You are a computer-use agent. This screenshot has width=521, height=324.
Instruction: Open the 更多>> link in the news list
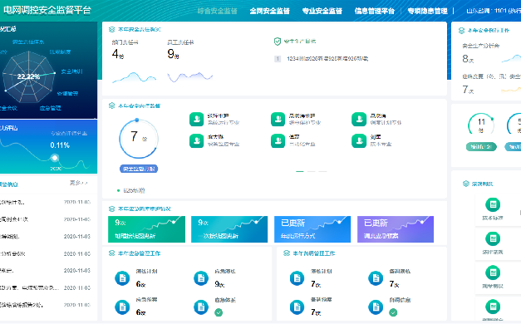click(x=78, y=183)
